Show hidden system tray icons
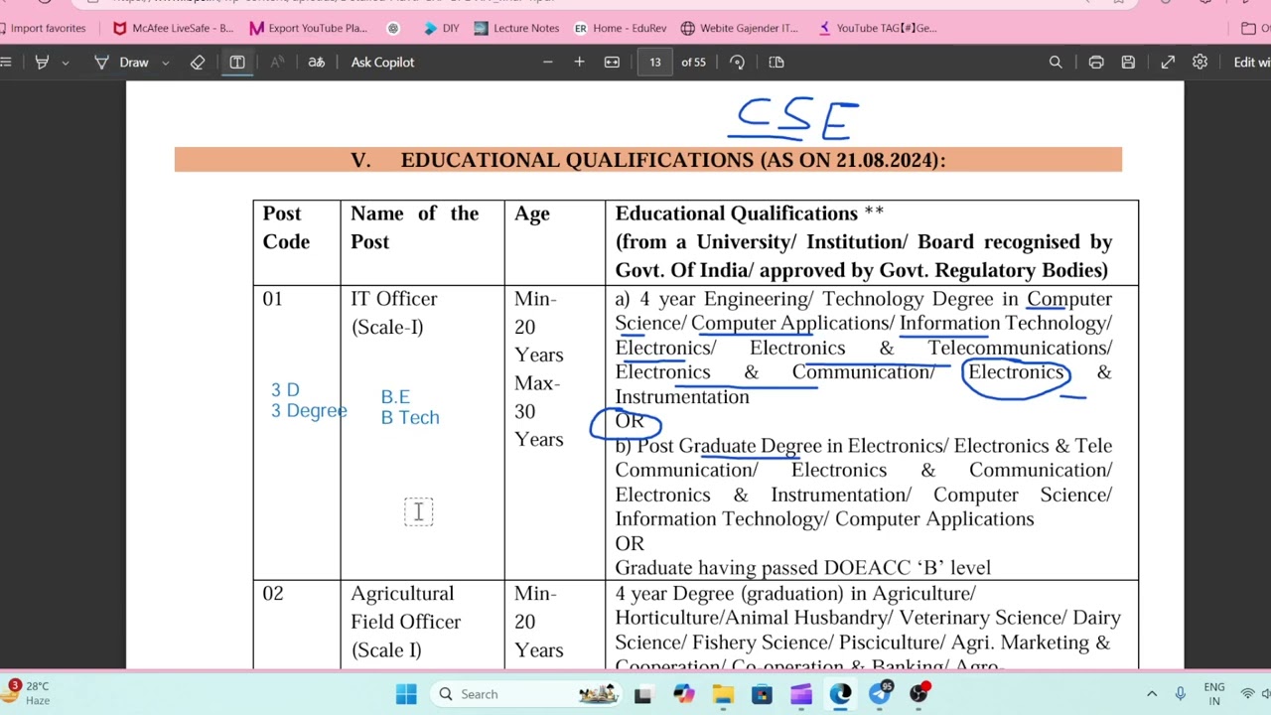The height and width of the screenshot is (715, 1271). [1152, 694]
